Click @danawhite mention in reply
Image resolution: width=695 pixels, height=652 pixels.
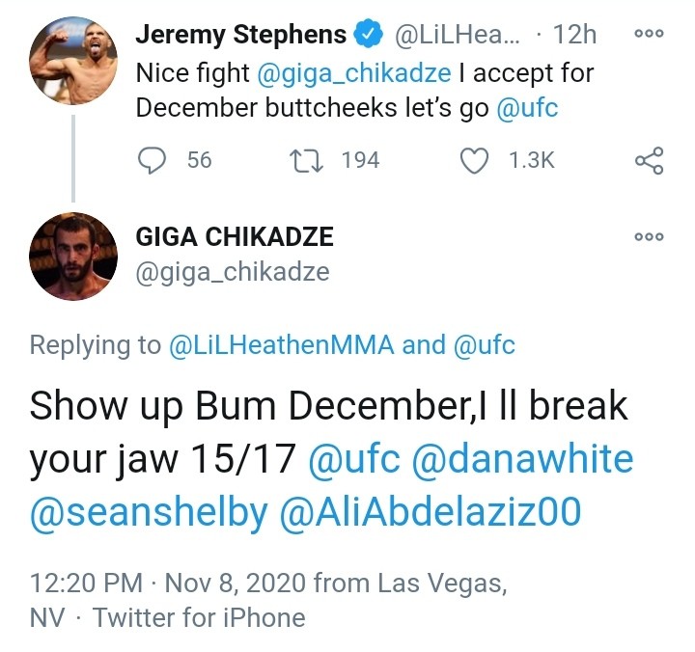click(x=522, y=459)
